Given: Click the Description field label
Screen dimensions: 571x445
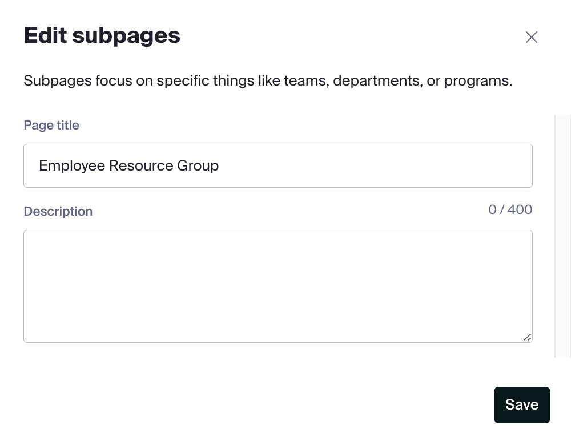Looking at the screenshot, I should click(x=58, y=211).
